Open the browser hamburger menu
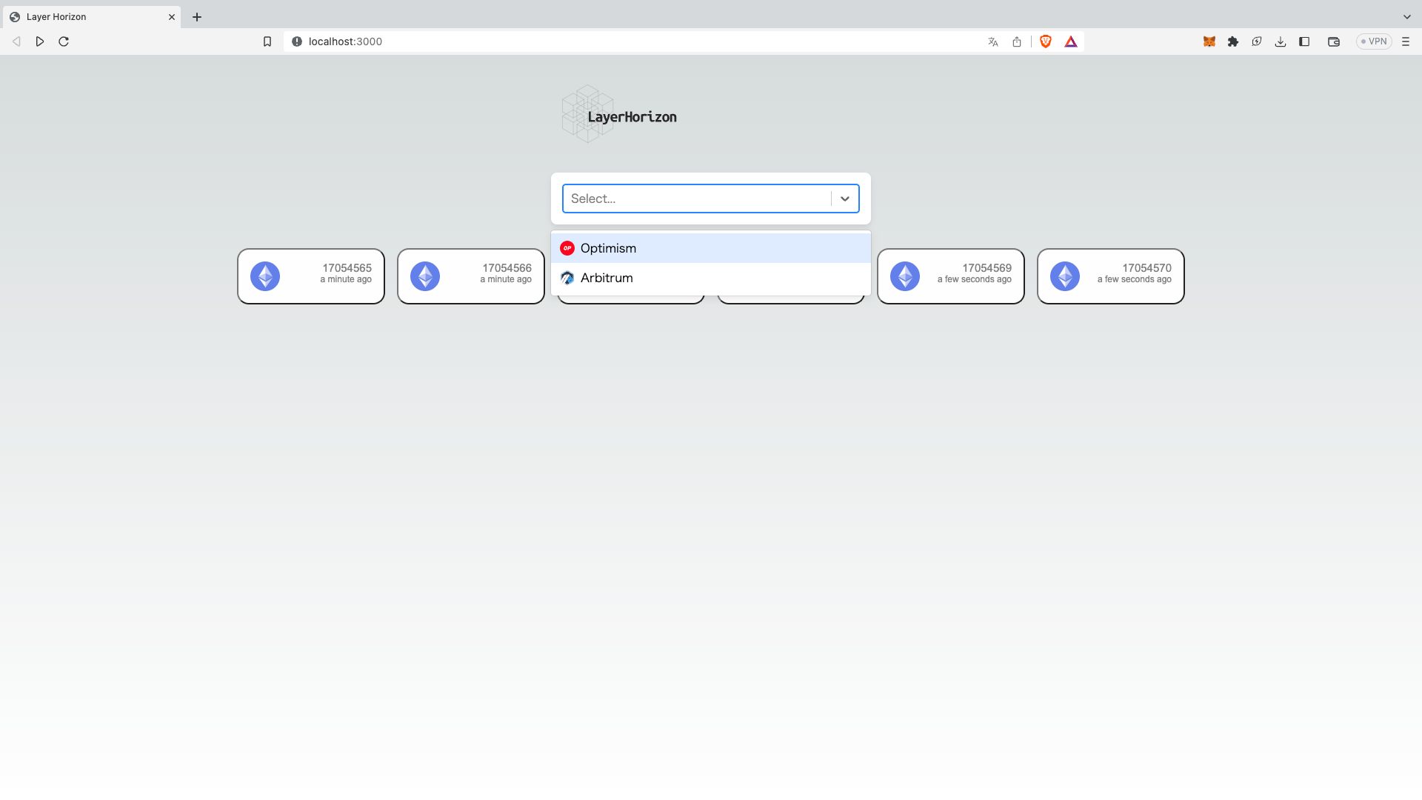The width and height of the screenshot is (1422, 800). point(1406,41)
